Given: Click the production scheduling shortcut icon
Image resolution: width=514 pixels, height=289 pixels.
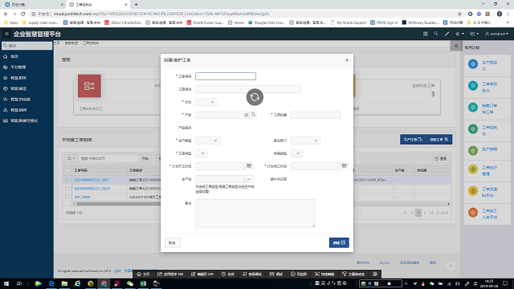Looking at the screenshot, I should pos(473,151).
